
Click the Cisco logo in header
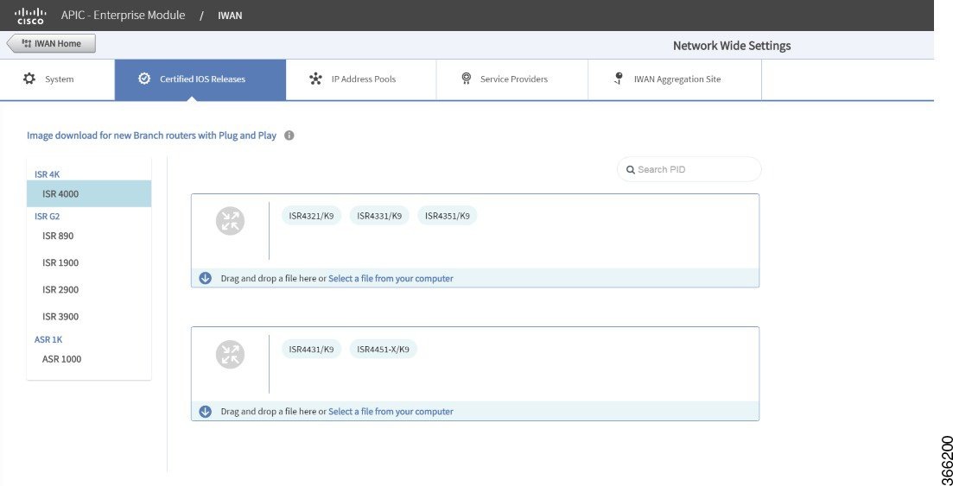pyautogui.click(x=30, y=16)
